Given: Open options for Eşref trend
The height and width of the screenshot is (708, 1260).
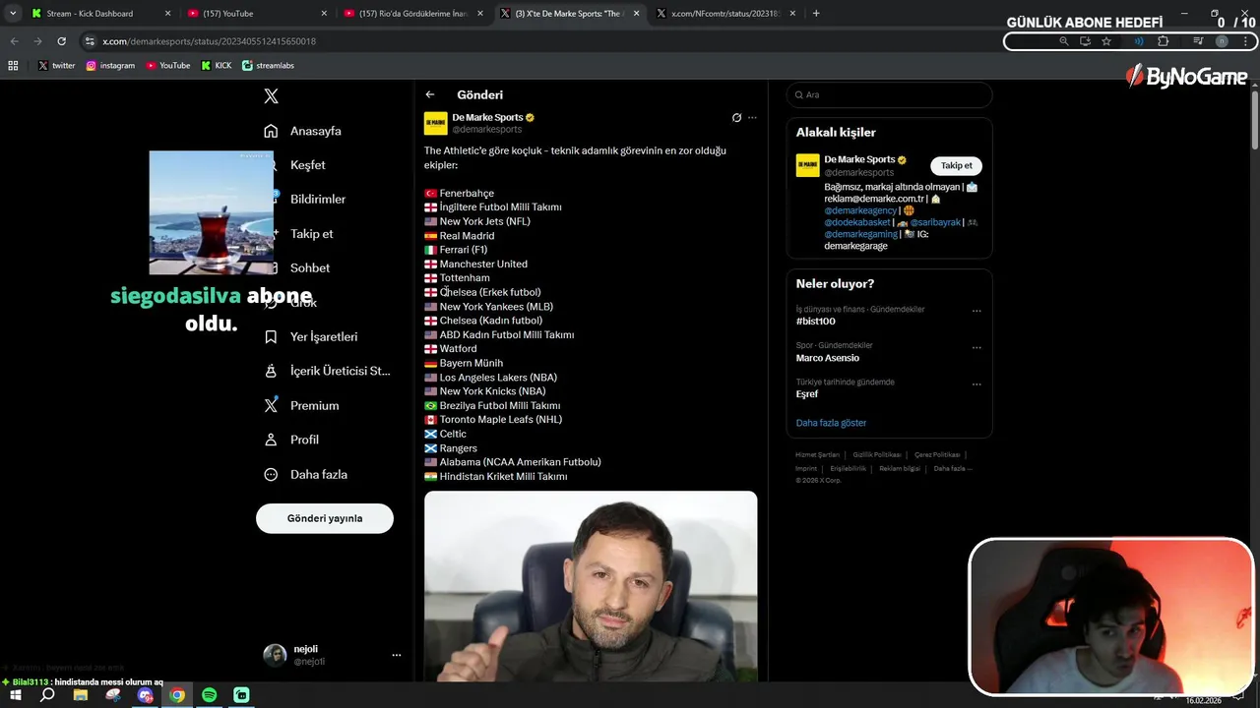Looking at the screenshot, I should [x=976, y=383].
